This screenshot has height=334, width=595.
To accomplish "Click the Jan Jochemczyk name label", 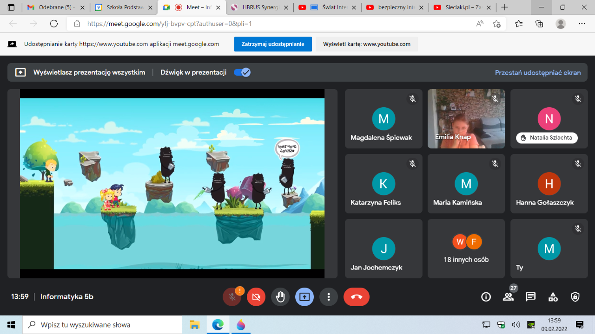I will (377, 267).
